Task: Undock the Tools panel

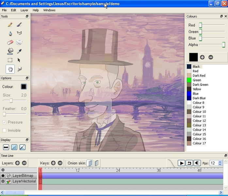Action: [x=27, y=16]
